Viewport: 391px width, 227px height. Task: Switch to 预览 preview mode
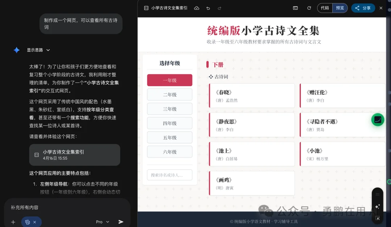[x=340, y=8]
